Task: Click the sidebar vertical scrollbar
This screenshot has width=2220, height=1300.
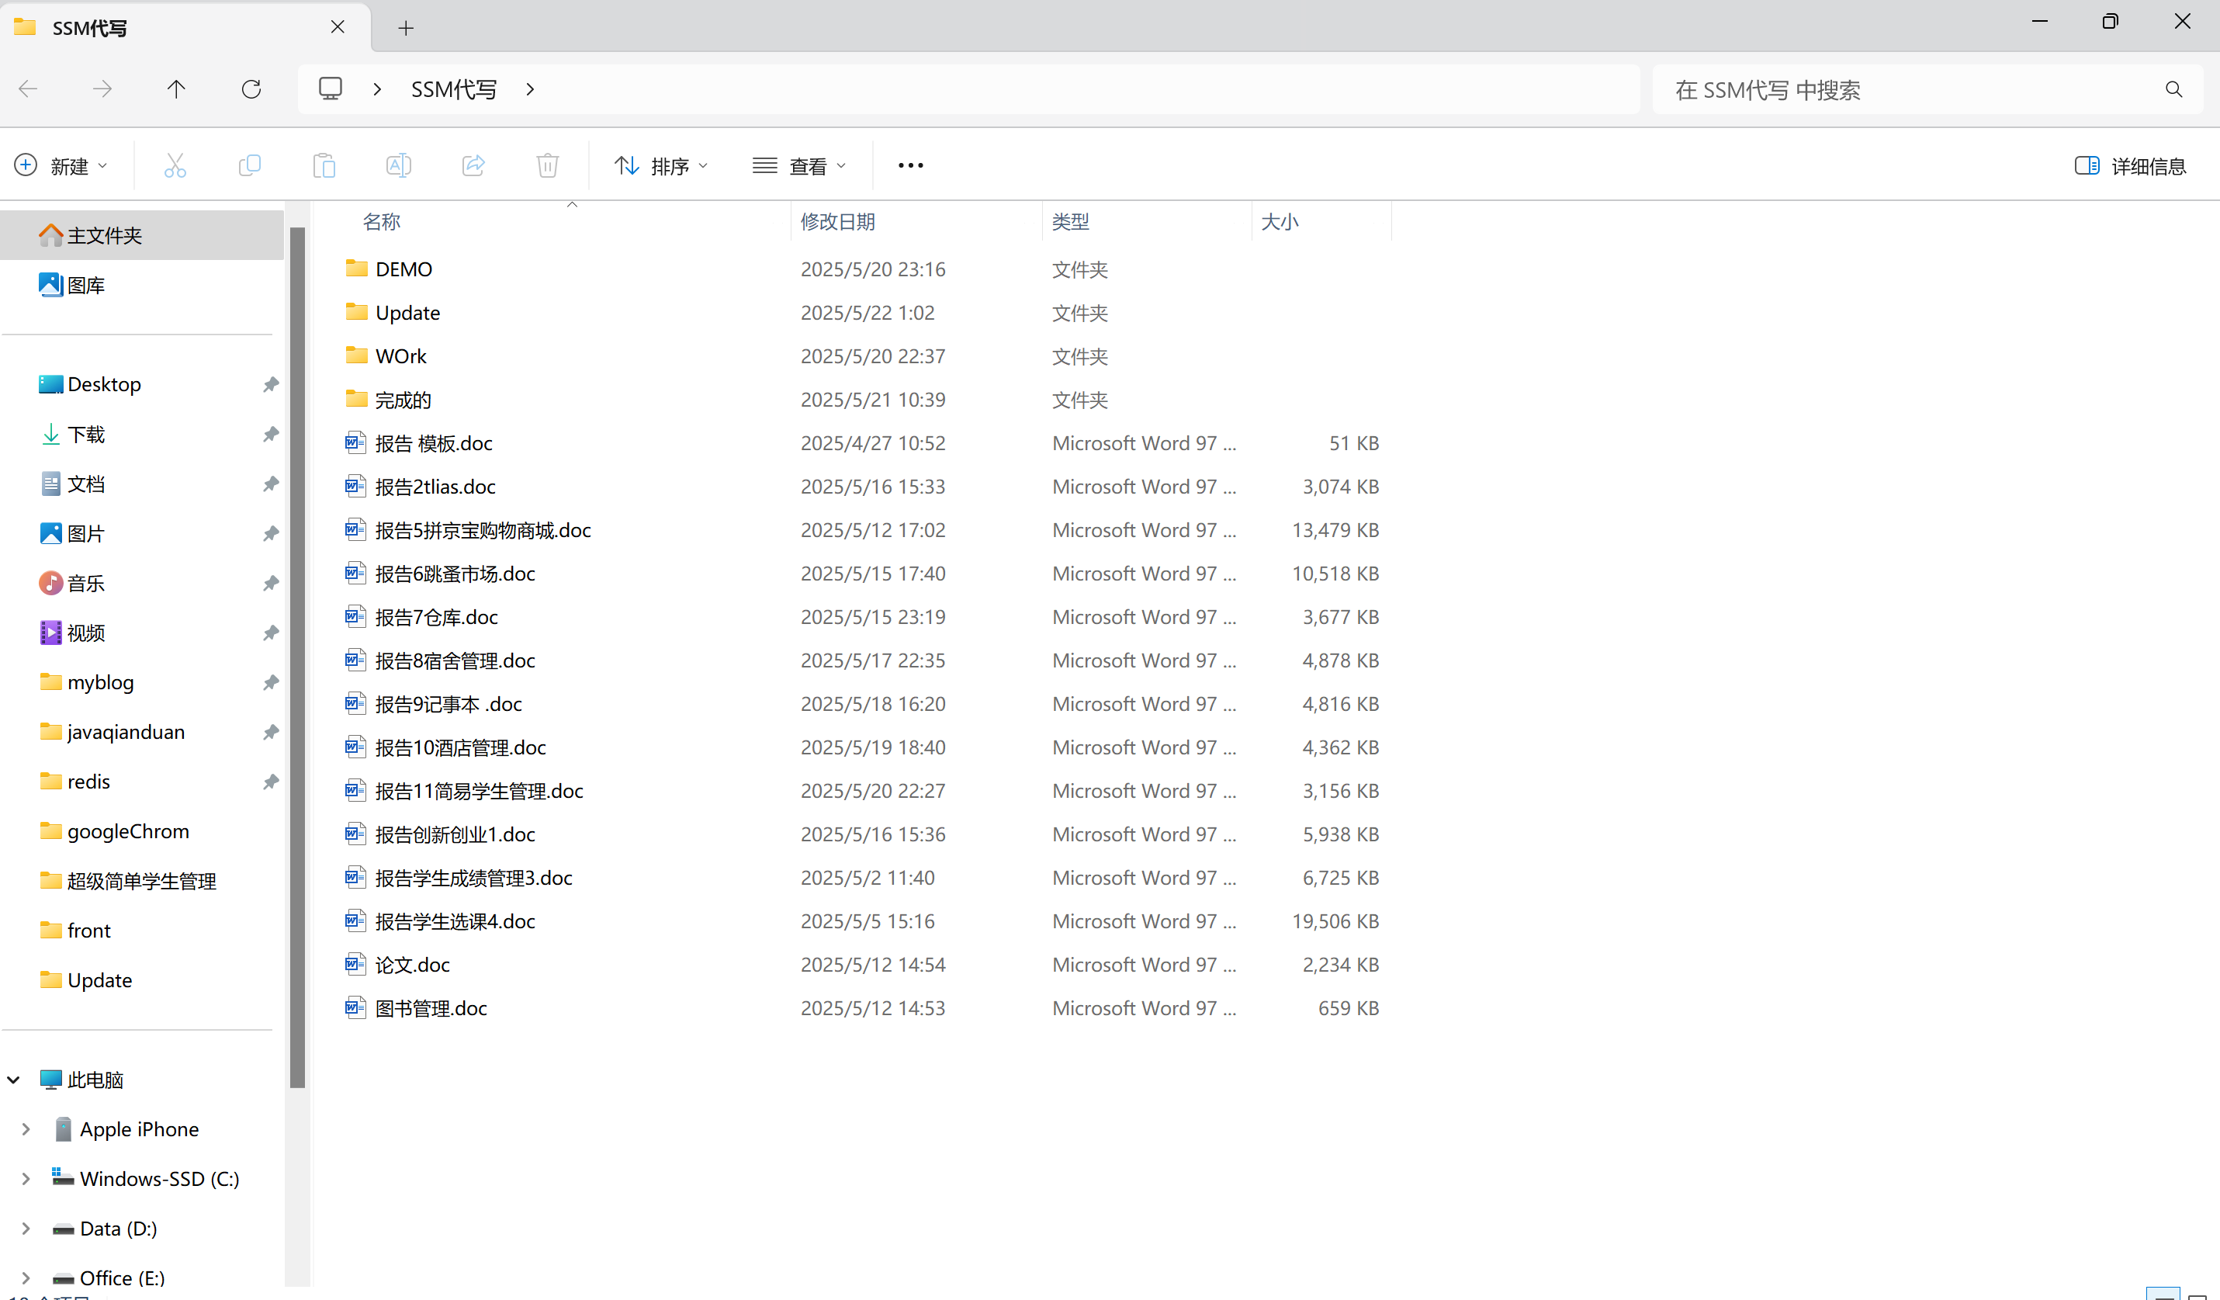Action: tap(297, 657)
